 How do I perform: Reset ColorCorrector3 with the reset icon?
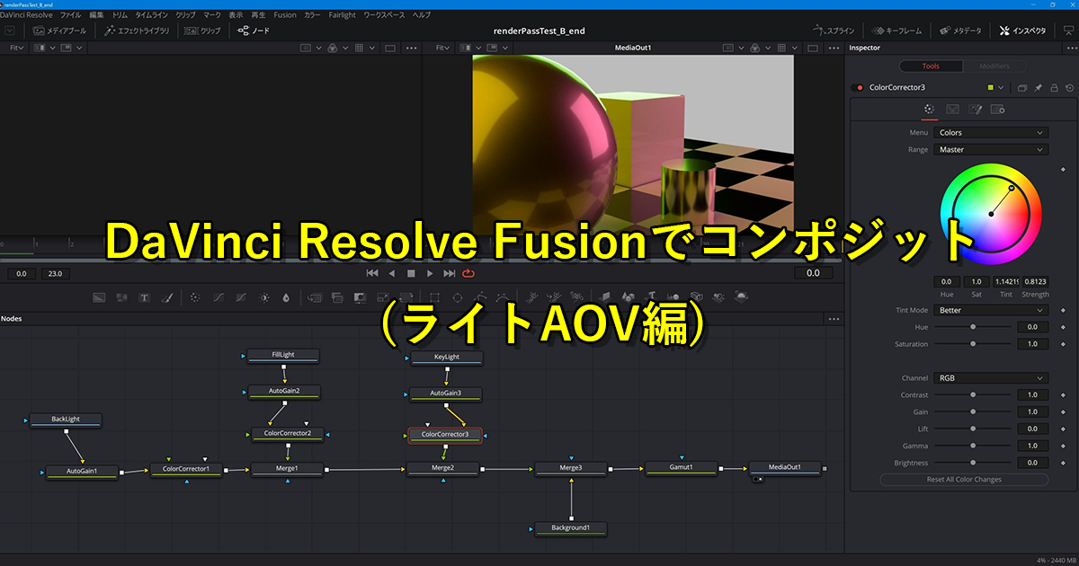click(1070, 87)
